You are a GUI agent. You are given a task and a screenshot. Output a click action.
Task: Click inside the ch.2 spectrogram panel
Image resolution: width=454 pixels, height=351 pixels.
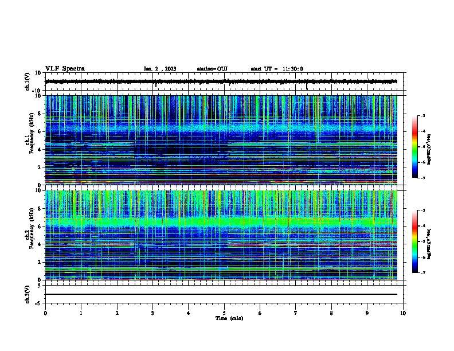(221, 235)
